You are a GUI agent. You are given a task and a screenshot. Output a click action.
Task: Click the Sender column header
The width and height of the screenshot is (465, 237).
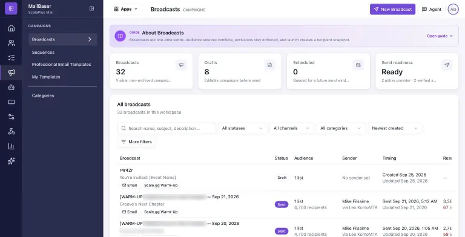point(349,158)
